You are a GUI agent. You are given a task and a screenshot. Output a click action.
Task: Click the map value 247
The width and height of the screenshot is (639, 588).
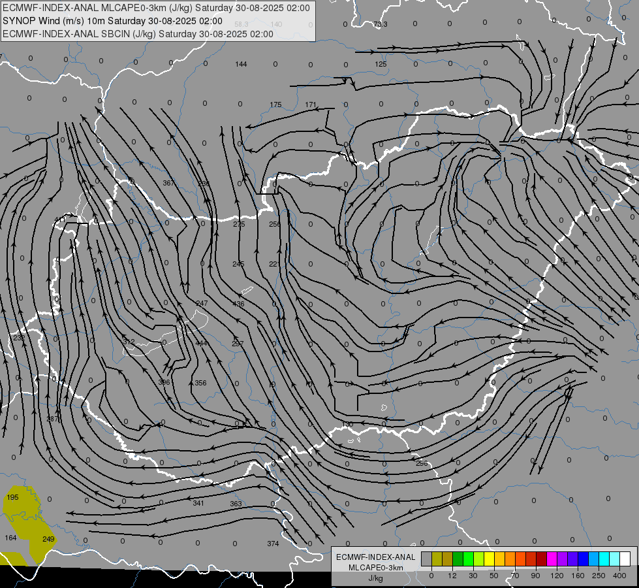coord(202,303)
